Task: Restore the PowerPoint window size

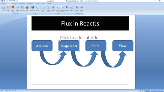Action: point(160,1)
